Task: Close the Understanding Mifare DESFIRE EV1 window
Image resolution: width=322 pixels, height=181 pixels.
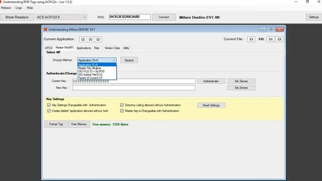Action: (x=280, y=30)
